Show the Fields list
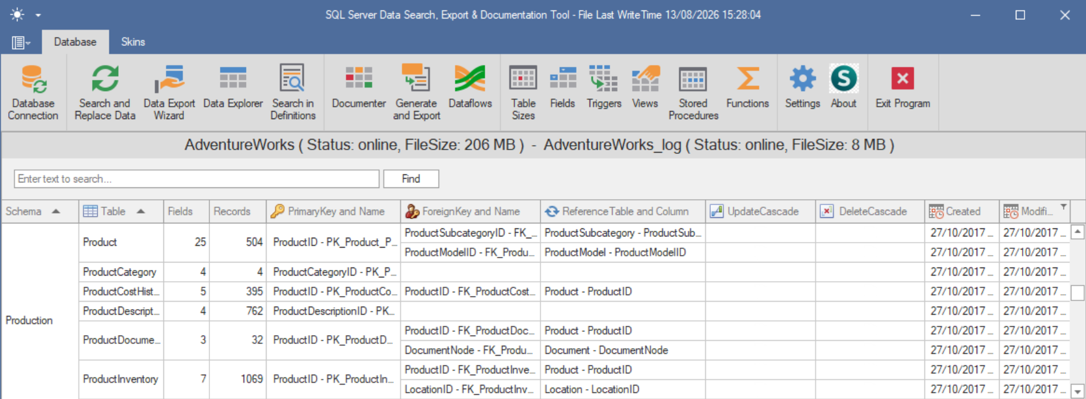The width and height of the screenshot is (1086, 399). pyautogui.click(x=562, y=87)
